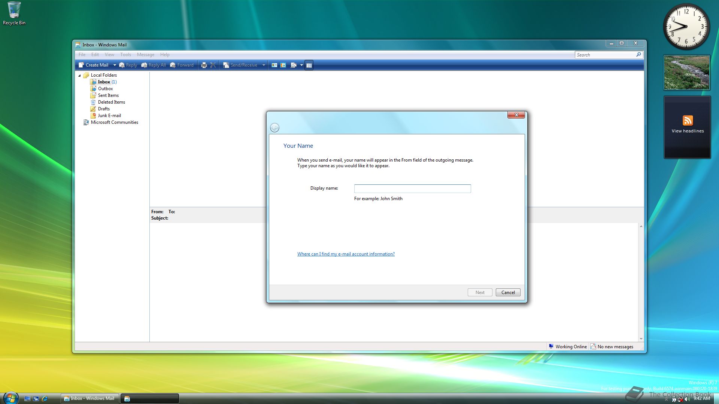Image resolution: width=719 pixels, height=404 pixels.
Task: Open the Recycle Bin desktop icon
Action: coord(14,13)
